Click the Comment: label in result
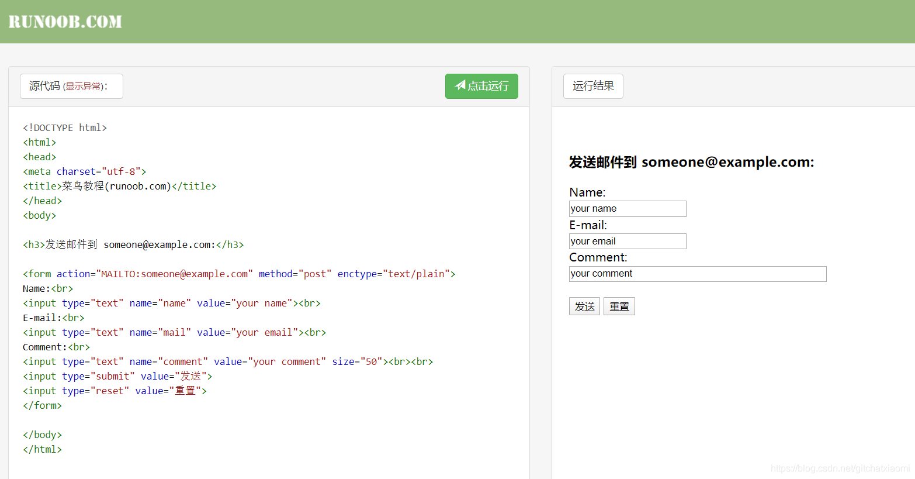This screenshot has width=915, height=479. (x=598, y=257)
